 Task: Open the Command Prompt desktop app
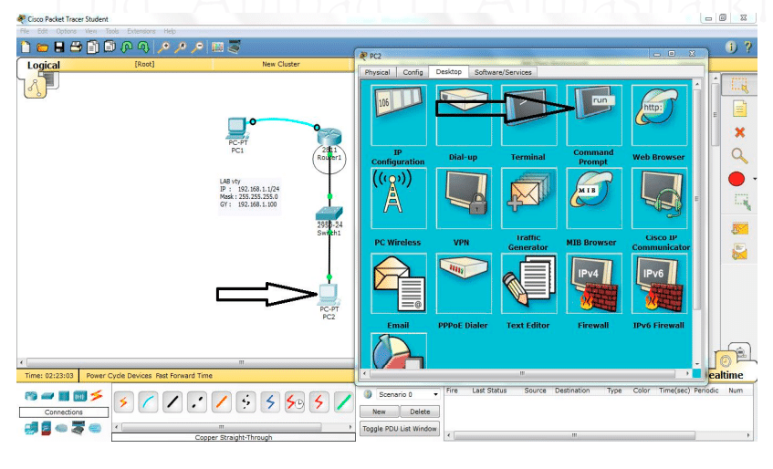pos(593,115)
